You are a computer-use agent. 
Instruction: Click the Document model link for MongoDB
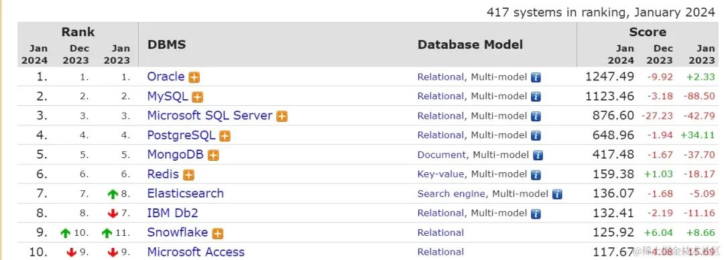(x=442, y=155)
